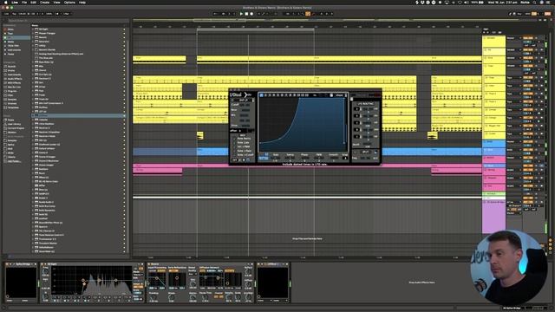Toggle Splice Bridge device activator
Image resolution: width=555 pixels, height=312 pixels.
[7, 264]
